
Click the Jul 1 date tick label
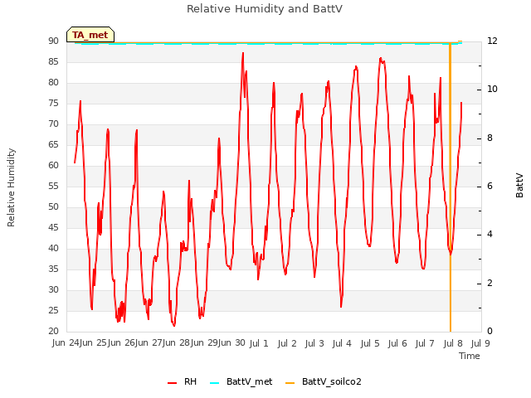pyautogui.click(x=259, y=343)
